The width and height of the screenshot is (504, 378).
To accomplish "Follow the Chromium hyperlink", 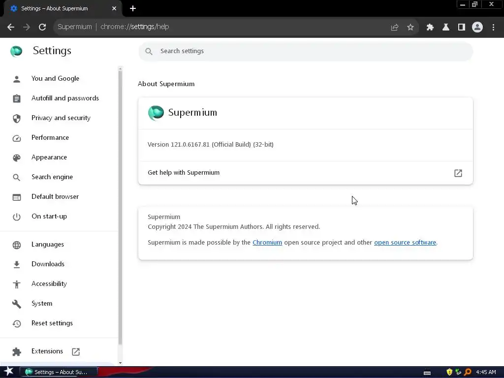I will [267, 242].
